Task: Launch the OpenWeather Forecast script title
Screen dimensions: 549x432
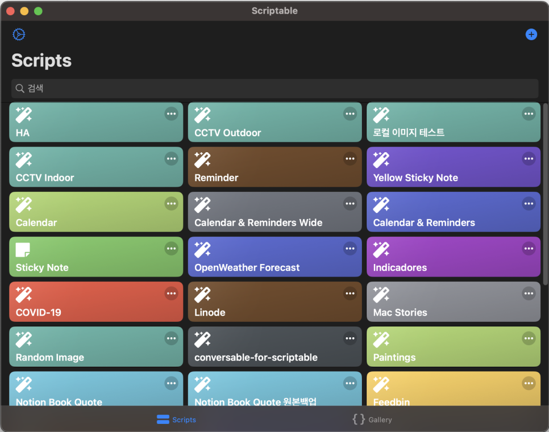Action: 247,267
